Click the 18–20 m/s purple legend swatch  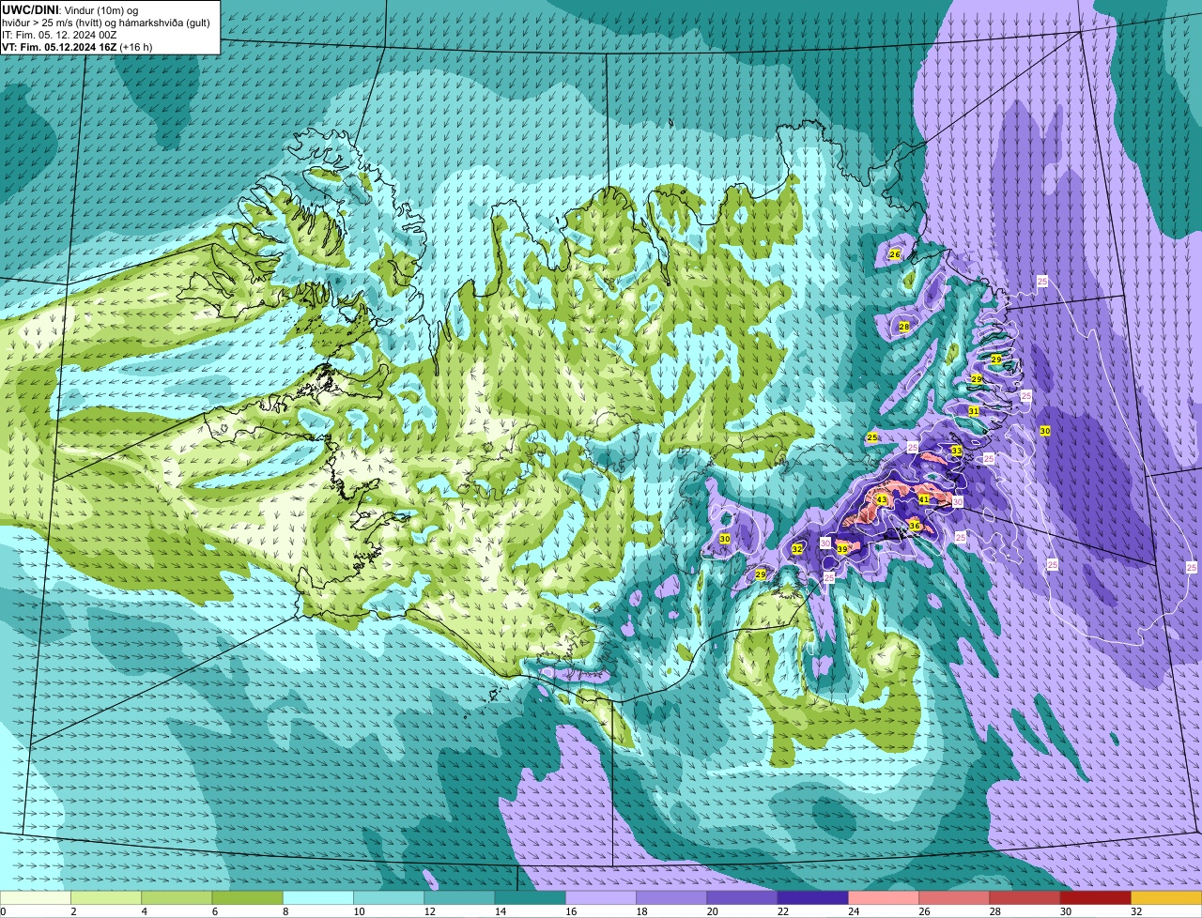(671, 898)
